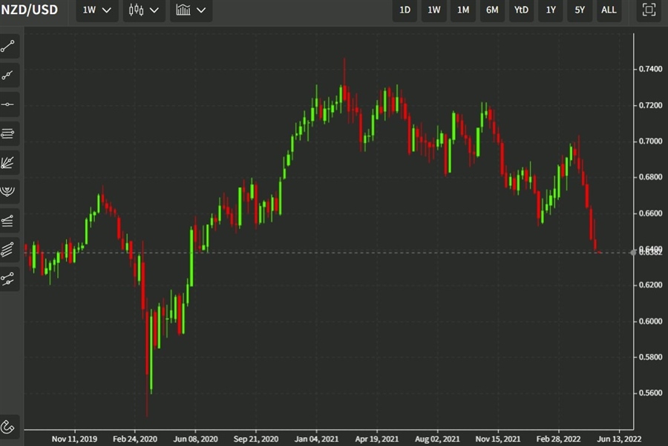This screenshot has width=668, height=446.
Task: Set chart range to 6M
Action: (492, 10)
